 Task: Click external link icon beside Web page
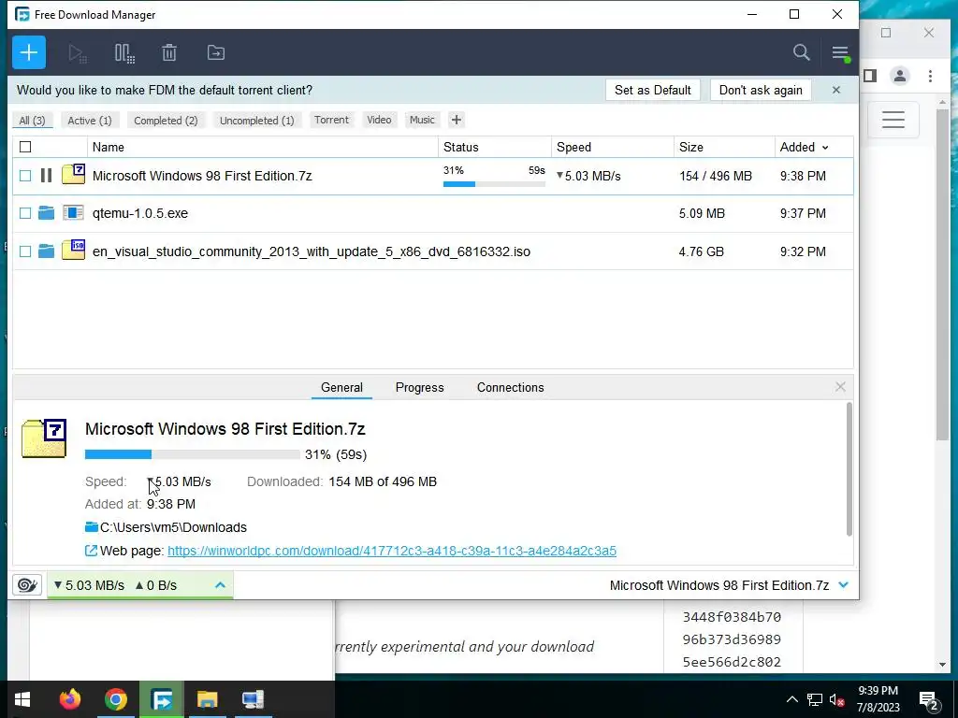click(x=91, y=551)
